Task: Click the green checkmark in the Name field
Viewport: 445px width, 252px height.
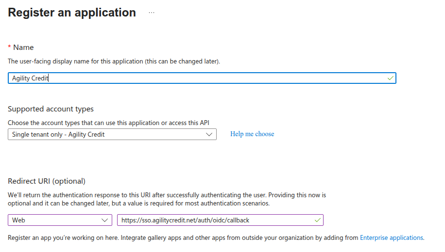Action: coord(391,78)
